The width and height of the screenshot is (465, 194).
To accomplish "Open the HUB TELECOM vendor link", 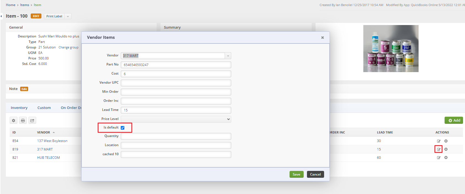I will click(49, 158).
